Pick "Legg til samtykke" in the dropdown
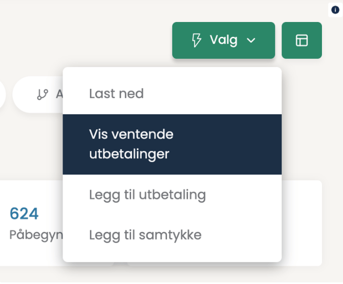 (x=145, y=235)
